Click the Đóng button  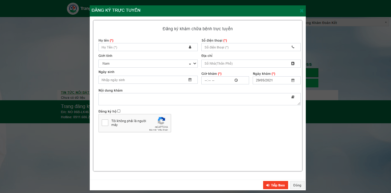pos(297,185)
